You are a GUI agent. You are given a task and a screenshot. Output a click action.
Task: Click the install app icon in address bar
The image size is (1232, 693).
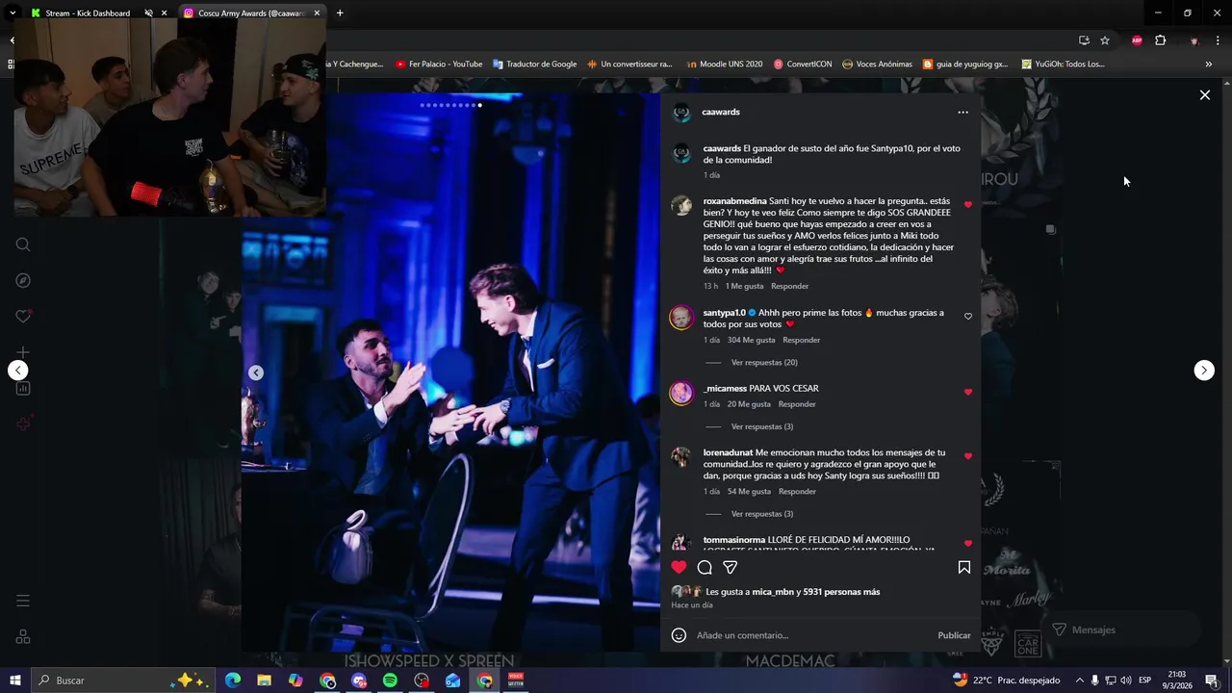(x=1084, y=40)
